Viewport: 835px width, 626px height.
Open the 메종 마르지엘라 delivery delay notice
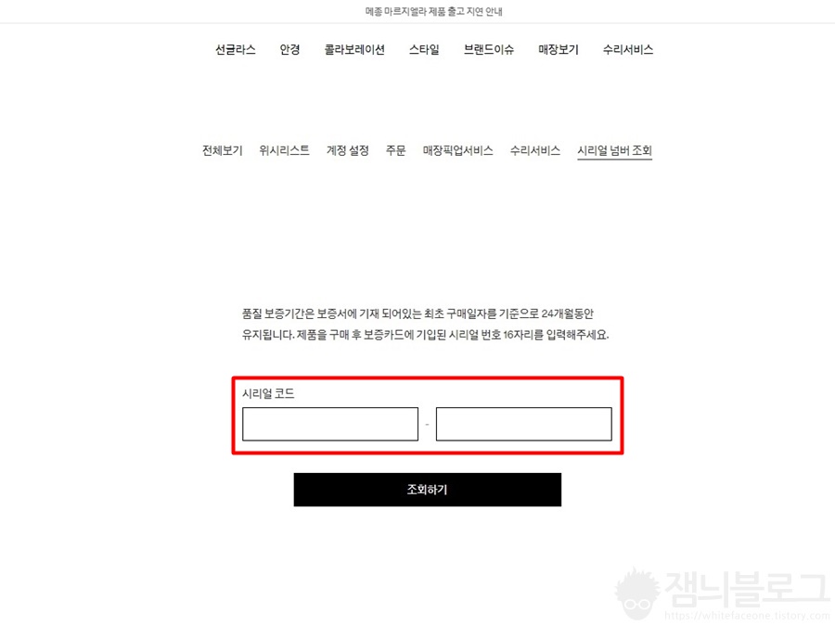(433, 11)
